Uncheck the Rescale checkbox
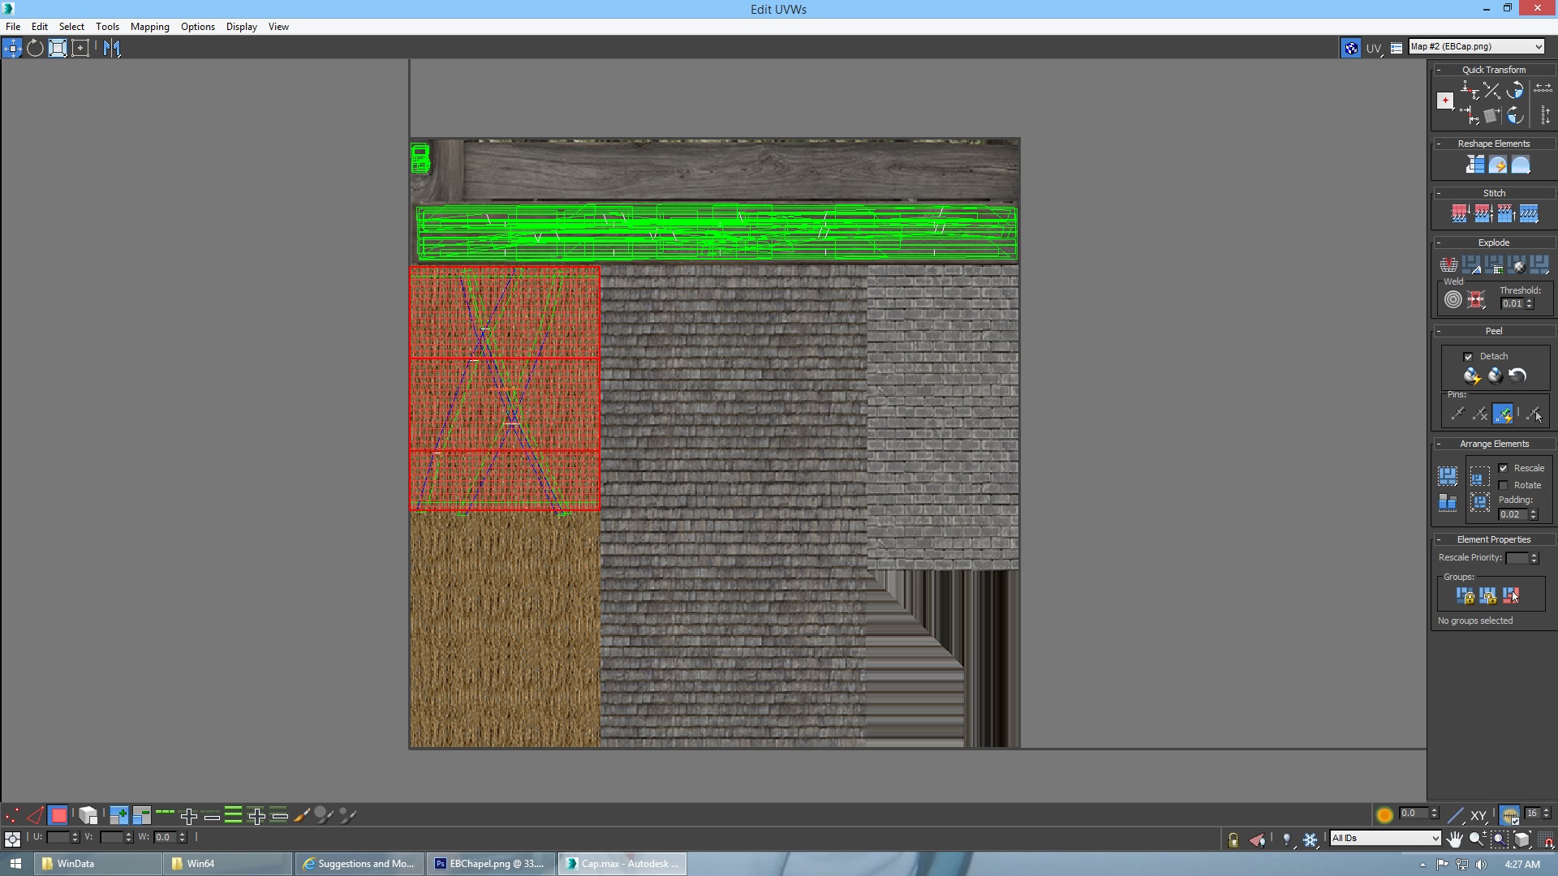 [x=1503, y=468]
